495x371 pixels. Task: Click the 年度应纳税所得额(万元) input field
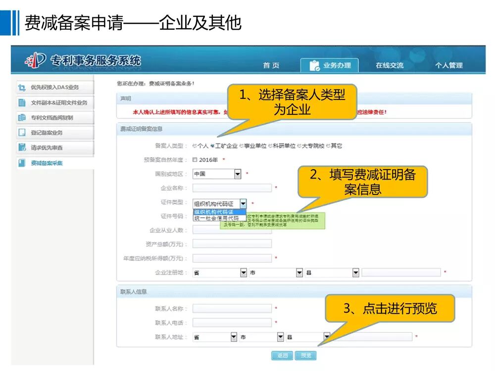click(x=232, y=258)
